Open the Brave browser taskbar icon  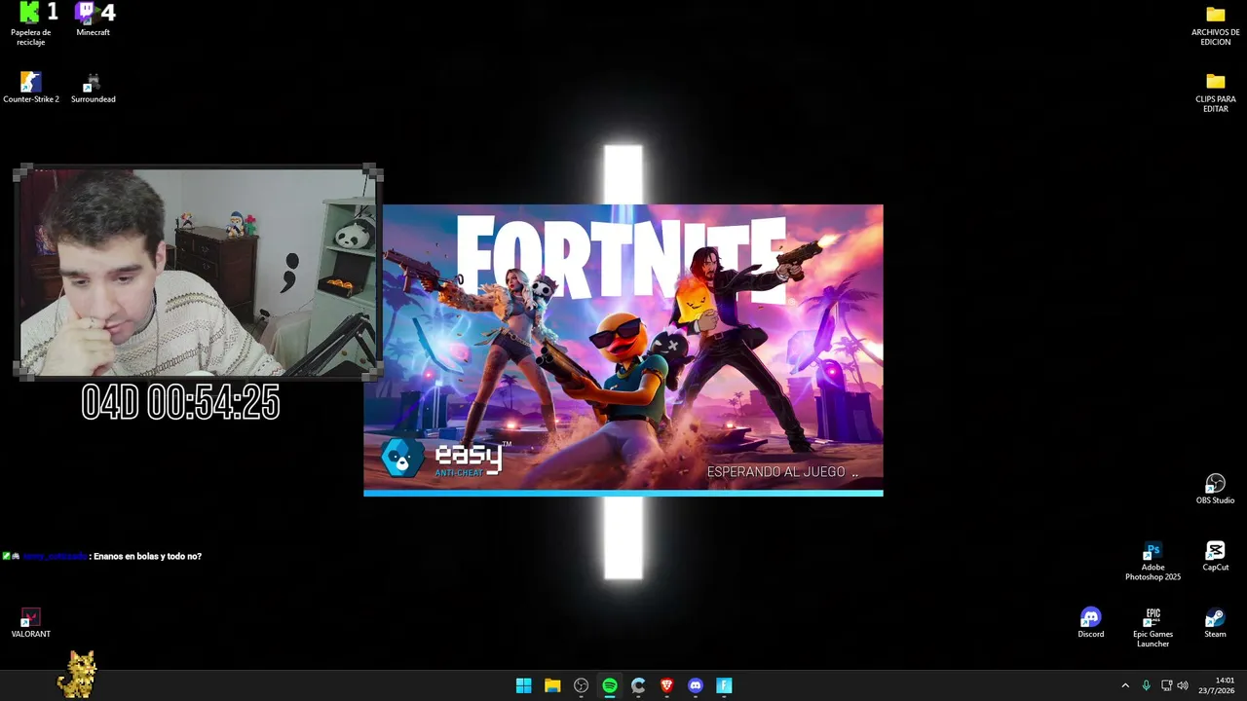[666, 685]
